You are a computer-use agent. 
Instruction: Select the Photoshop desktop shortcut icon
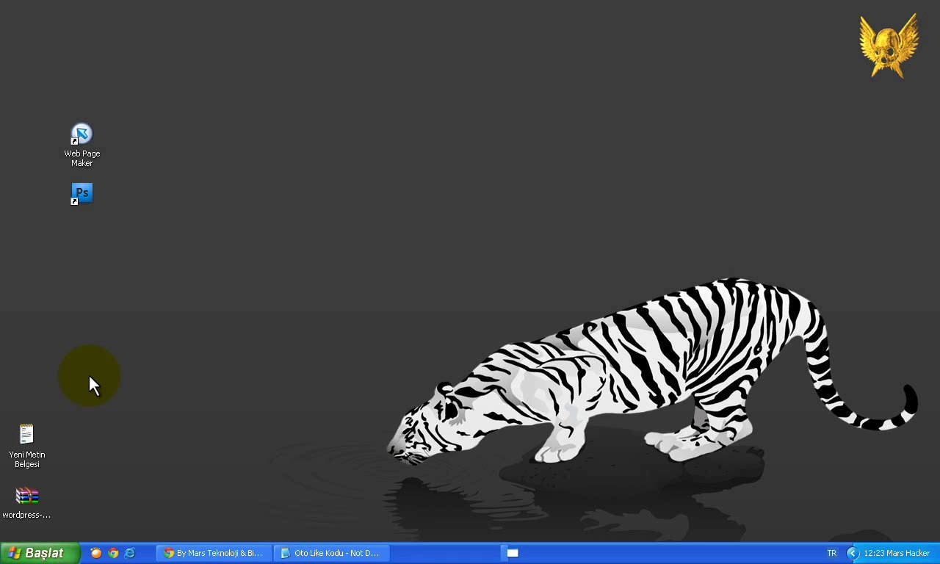pos(82,194)
